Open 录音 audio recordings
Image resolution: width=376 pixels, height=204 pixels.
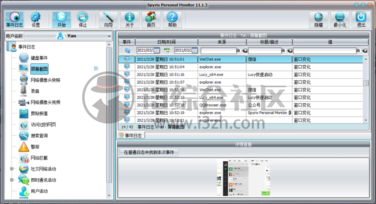coord(35,91)
